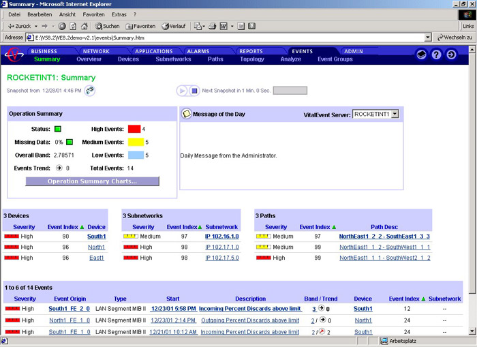Open help question mark icon
Screen dimensions: 477x347
(x=436, y=55)
